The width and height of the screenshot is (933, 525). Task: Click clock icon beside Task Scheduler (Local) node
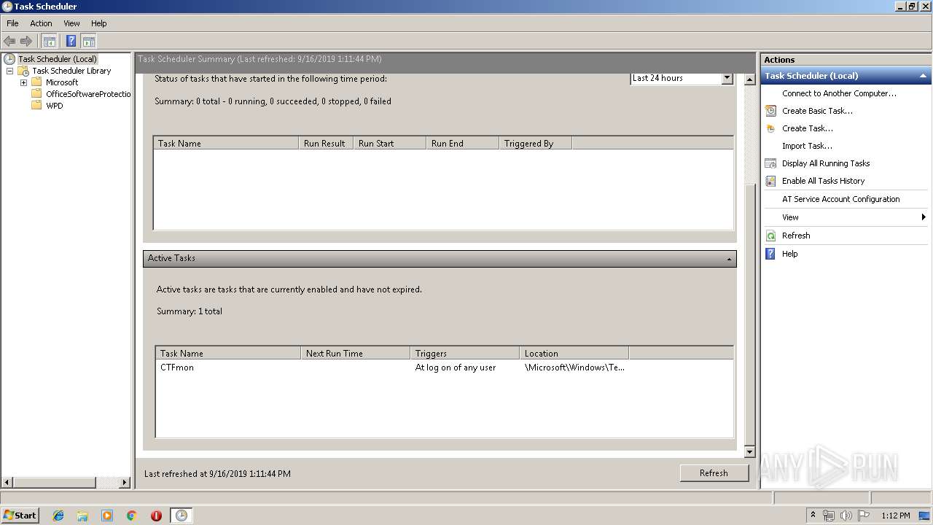(x=9, y=59)
